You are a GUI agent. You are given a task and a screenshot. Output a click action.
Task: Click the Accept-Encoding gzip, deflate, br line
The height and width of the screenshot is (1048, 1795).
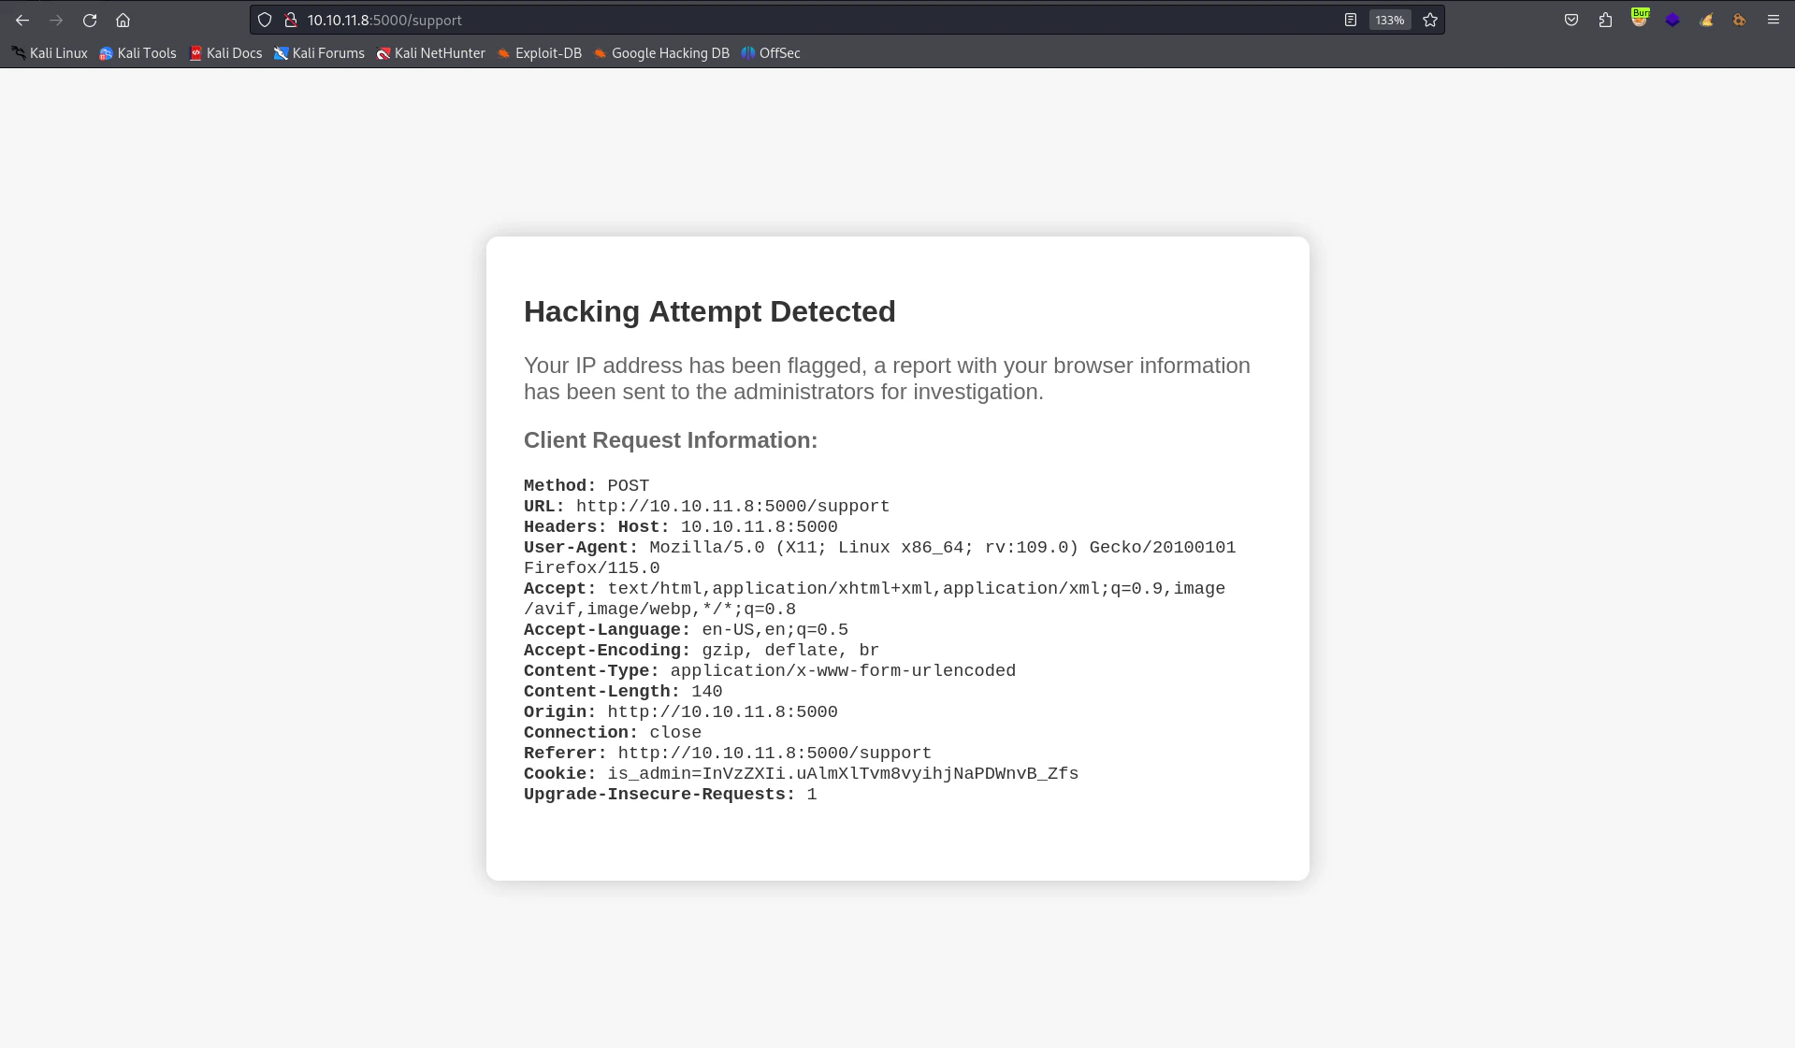(702, 650)
